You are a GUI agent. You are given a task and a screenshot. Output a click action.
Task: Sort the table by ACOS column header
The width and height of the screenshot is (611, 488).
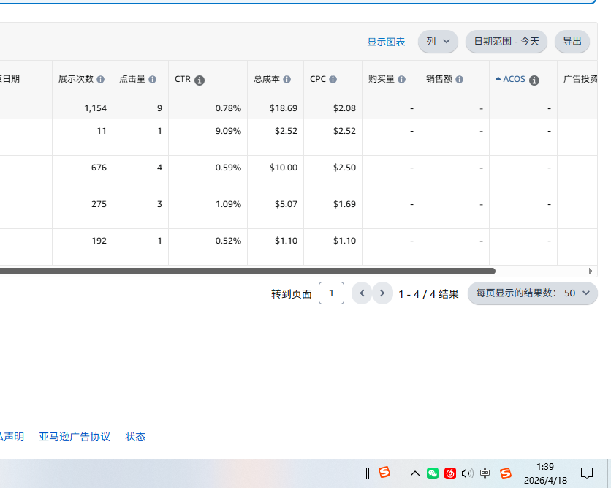click(514, 79)
